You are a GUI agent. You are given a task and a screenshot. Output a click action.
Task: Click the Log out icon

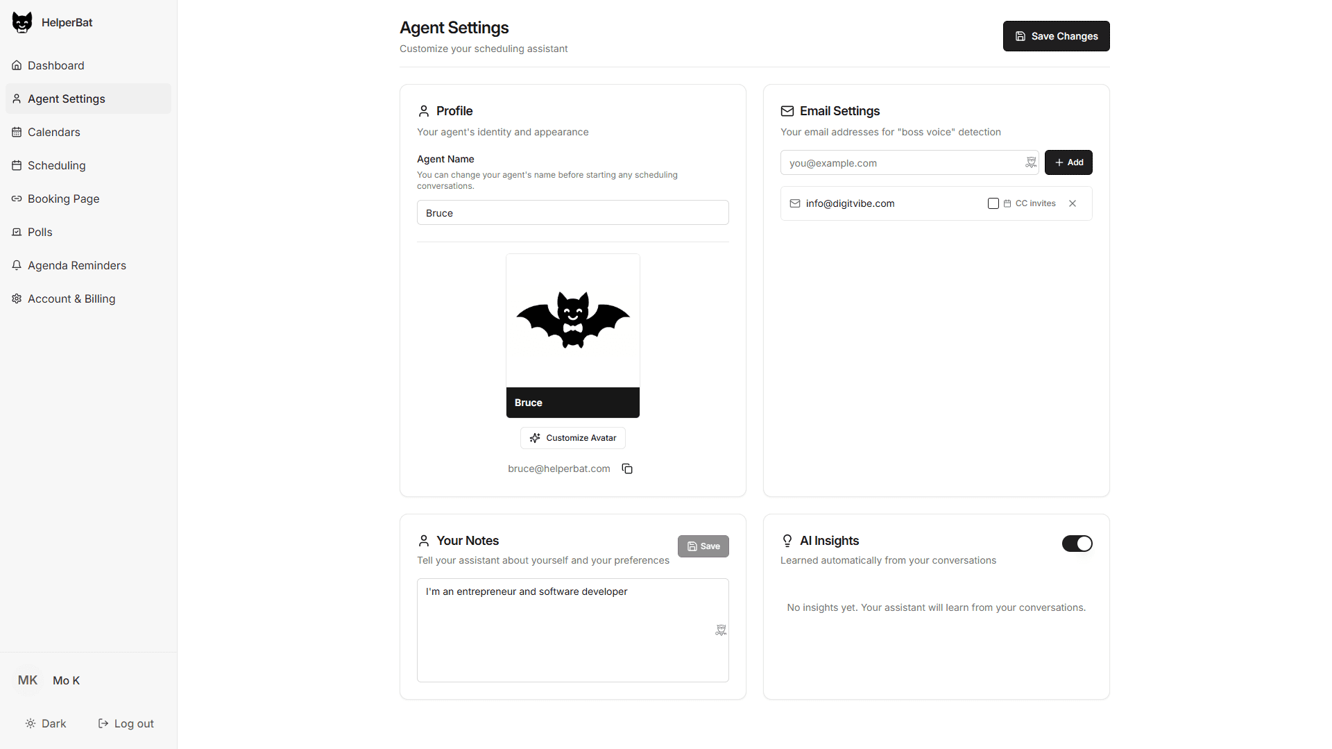point(102,723)
